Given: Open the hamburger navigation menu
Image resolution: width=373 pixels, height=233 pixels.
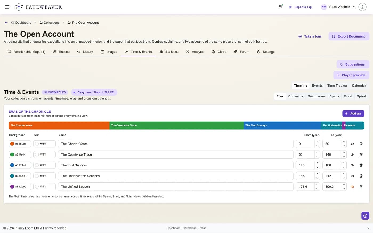Looking at the screenshot, I should [7, 7].
